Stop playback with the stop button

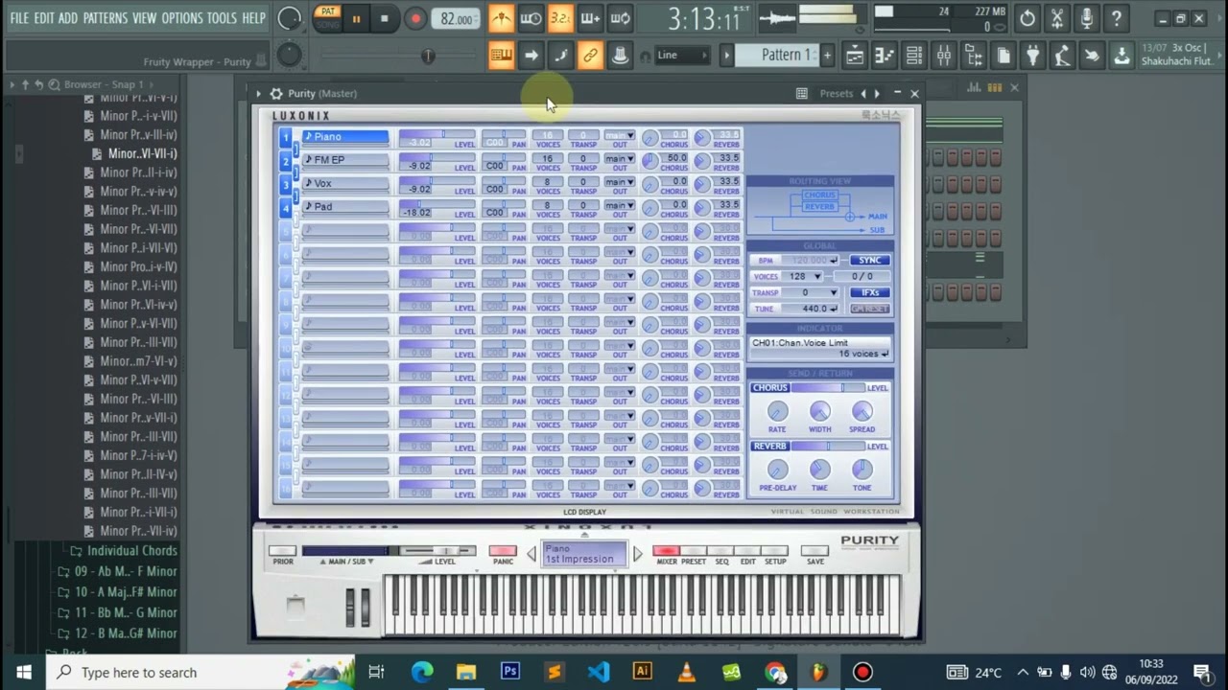tap(385, 18)
